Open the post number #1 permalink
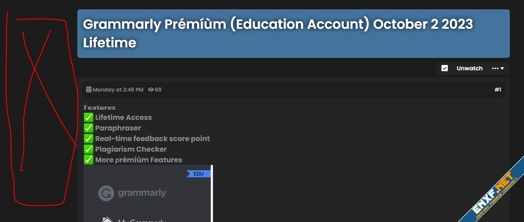The width and height of the screenshot is (524, 222). pyautogui.click(x=497, y=90)
